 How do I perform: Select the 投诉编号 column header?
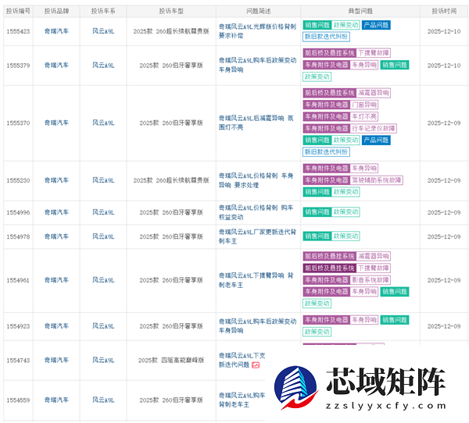tap(18, 11)
